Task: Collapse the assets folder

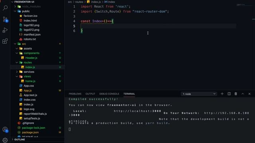Action: pyautogui.click(x=17, y=48)
